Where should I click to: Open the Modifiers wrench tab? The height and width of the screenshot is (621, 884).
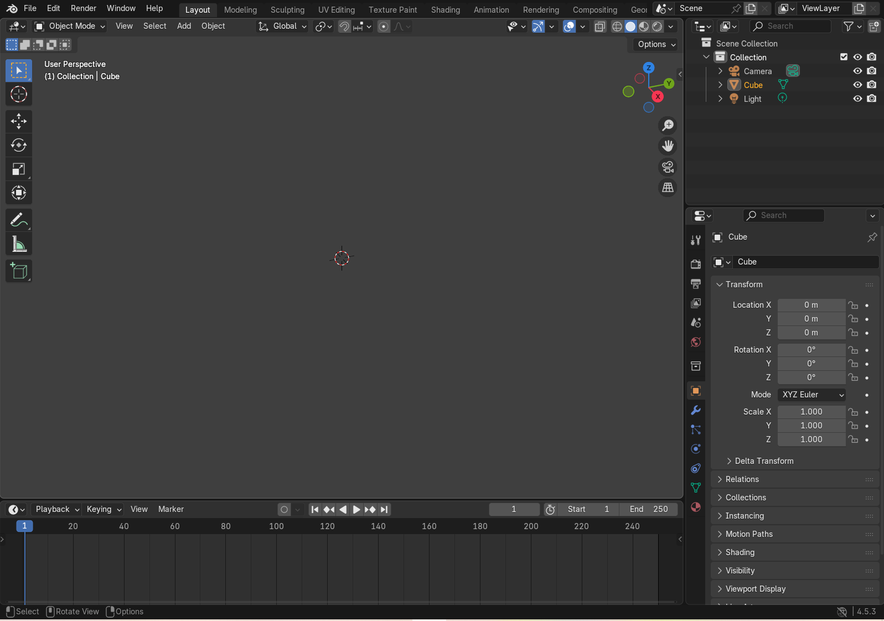(696, 410)
